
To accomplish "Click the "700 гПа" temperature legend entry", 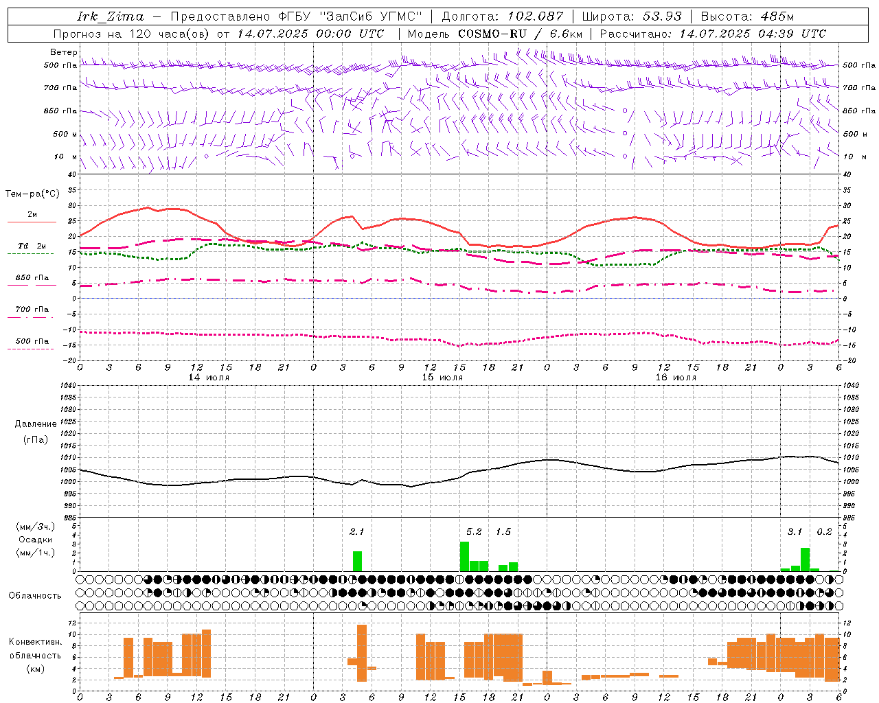I will pyautogui.click(x=32, y=309).
